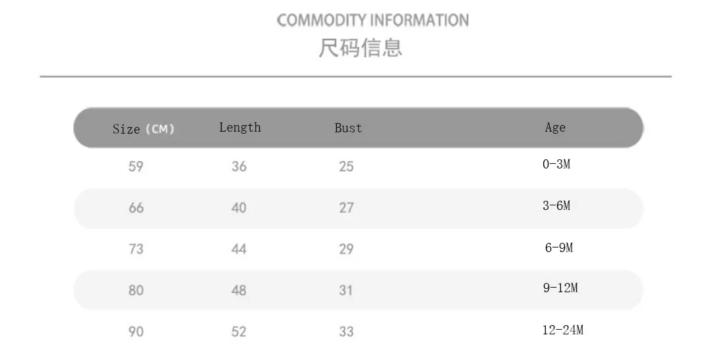Viewport: 706px width, 362px height.
Task: Click the Chinese heading 尺码信息
Action: pyautogui.click(x=360, y=48)
